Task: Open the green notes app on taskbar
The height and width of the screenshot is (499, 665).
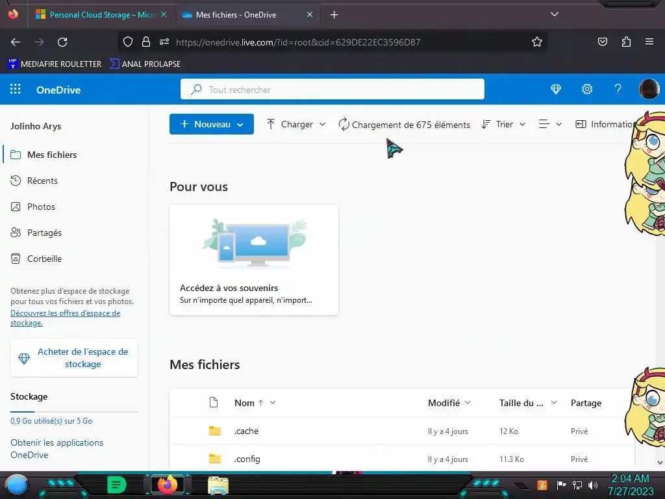Action: [117, 485]
